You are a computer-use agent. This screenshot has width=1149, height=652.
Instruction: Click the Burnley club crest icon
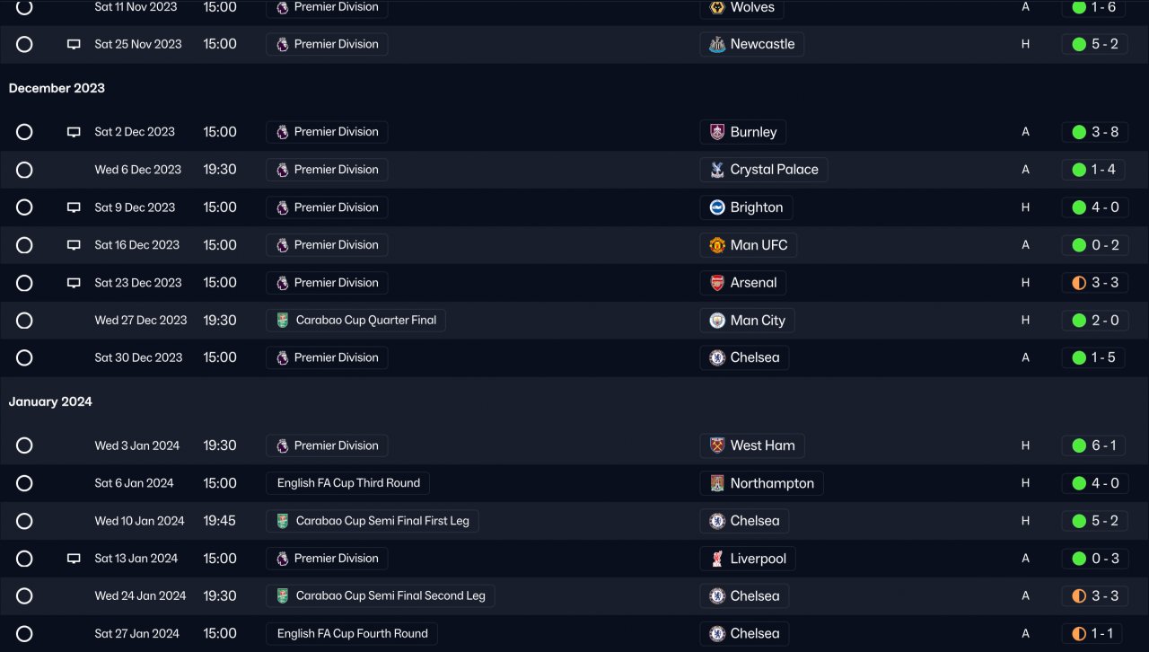click(x=716, y=132)
